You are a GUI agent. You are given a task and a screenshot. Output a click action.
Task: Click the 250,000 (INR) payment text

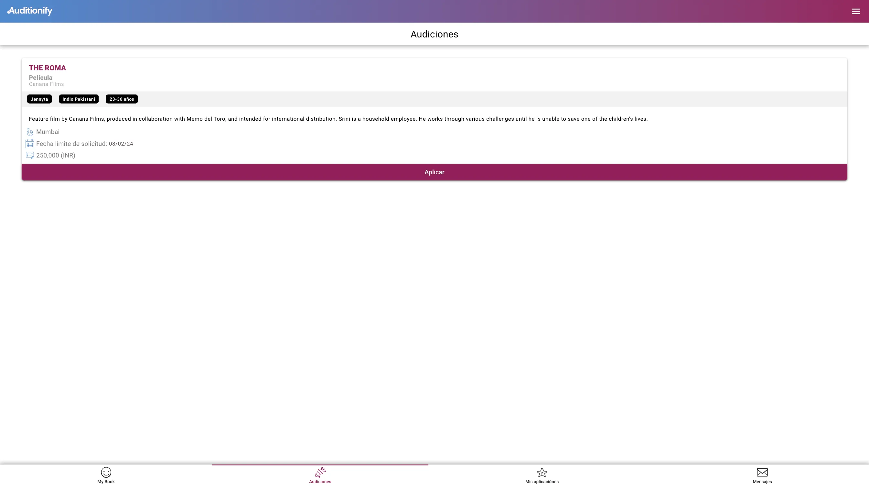tap(56, 155)
